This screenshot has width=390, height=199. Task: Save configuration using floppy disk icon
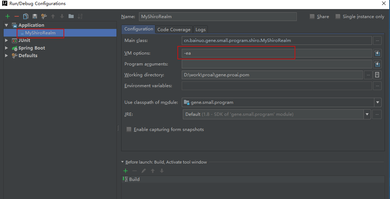coord(35,16)
